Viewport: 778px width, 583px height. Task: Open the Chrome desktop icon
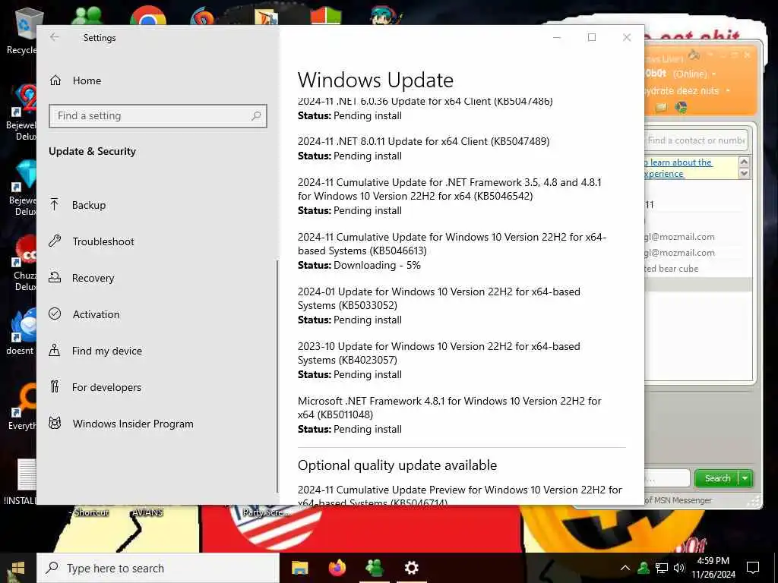click(x=148, y=16)
